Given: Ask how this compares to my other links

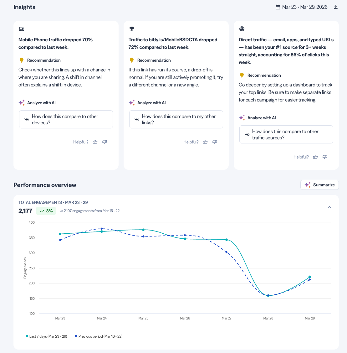Looking at the screenshot, I should 176,119.
